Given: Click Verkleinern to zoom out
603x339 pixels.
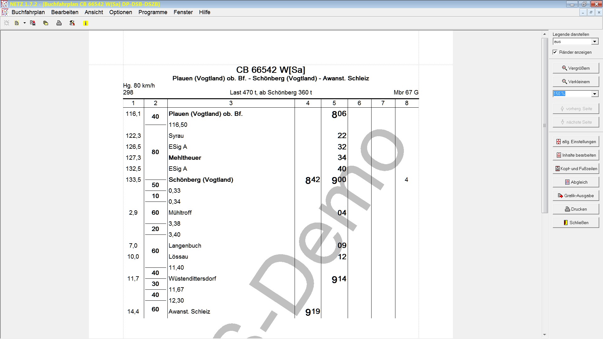Looking at the screenshot, I should click(576, 82).
